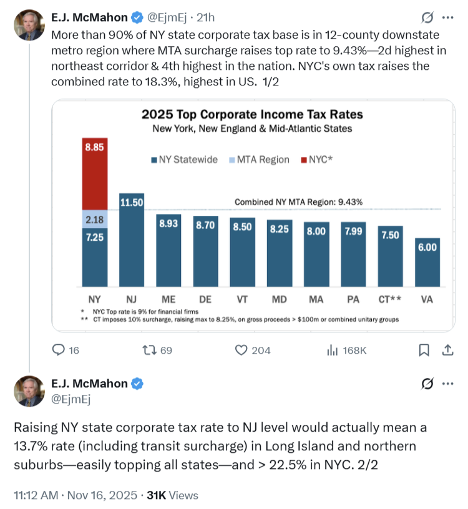Open the more options menu on first tweet
Viewport: 468px width, 509px height.
click(447, 17)
